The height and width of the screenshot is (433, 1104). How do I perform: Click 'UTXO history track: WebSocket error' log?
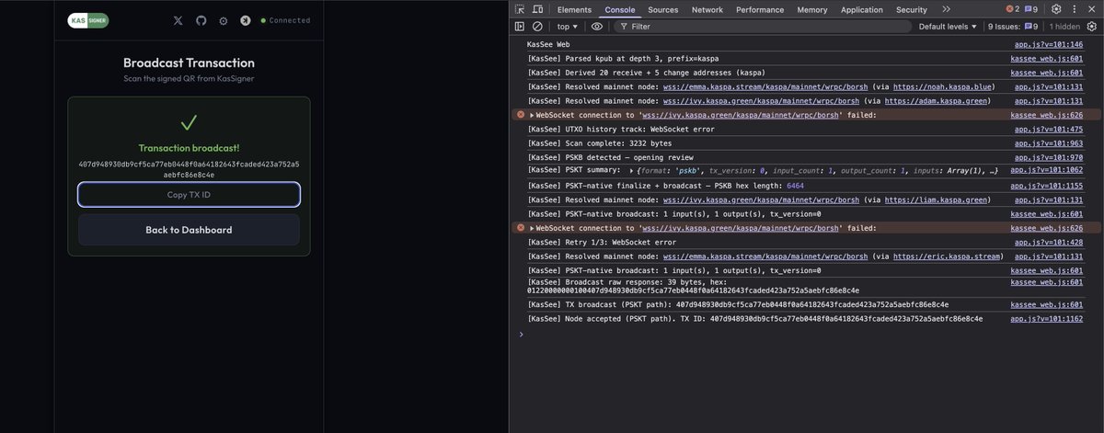pos(620,129)
